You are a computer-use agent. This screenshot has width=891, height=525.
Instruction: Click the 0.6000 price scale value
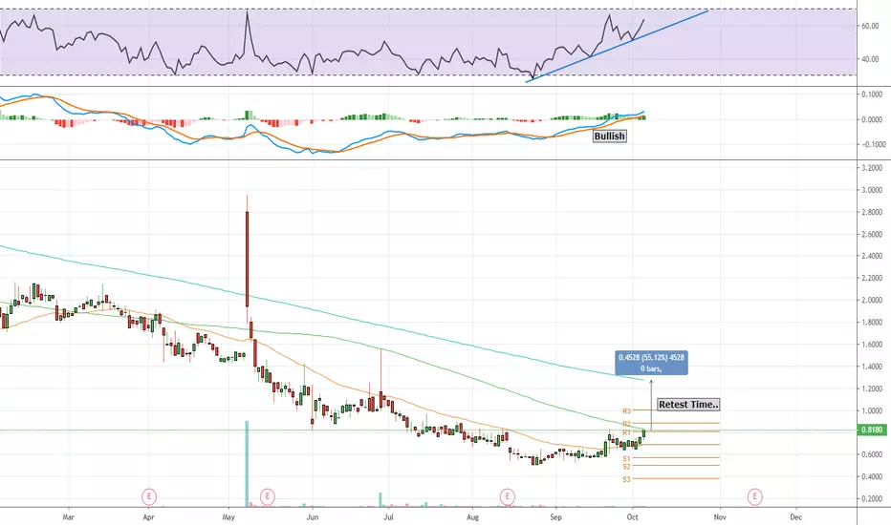(x=872, y=454)
